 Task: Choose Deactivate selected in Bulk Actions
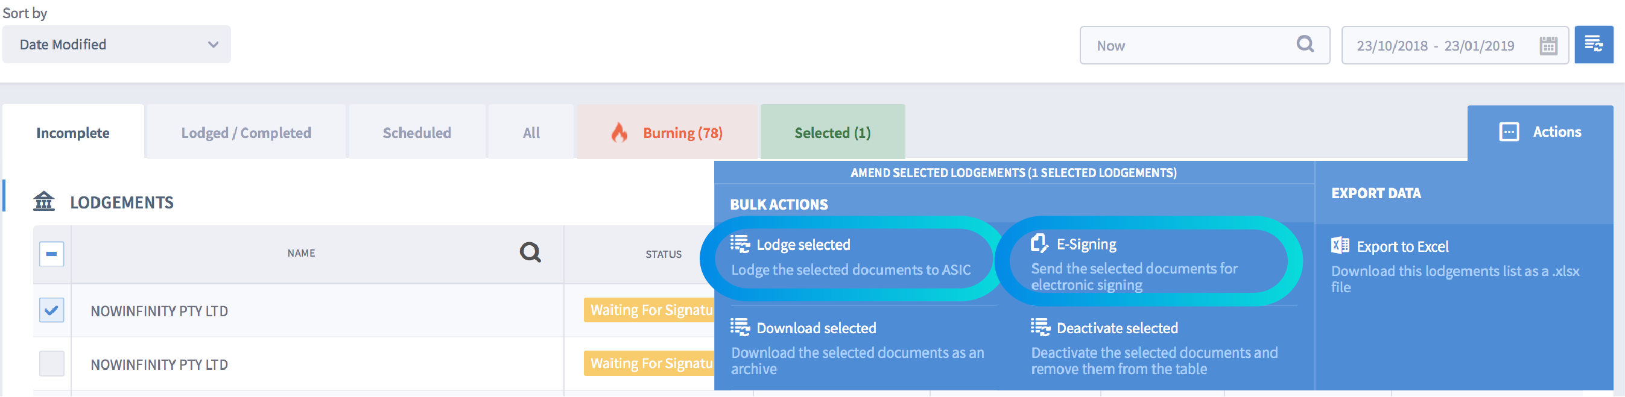coord(1117,328)
